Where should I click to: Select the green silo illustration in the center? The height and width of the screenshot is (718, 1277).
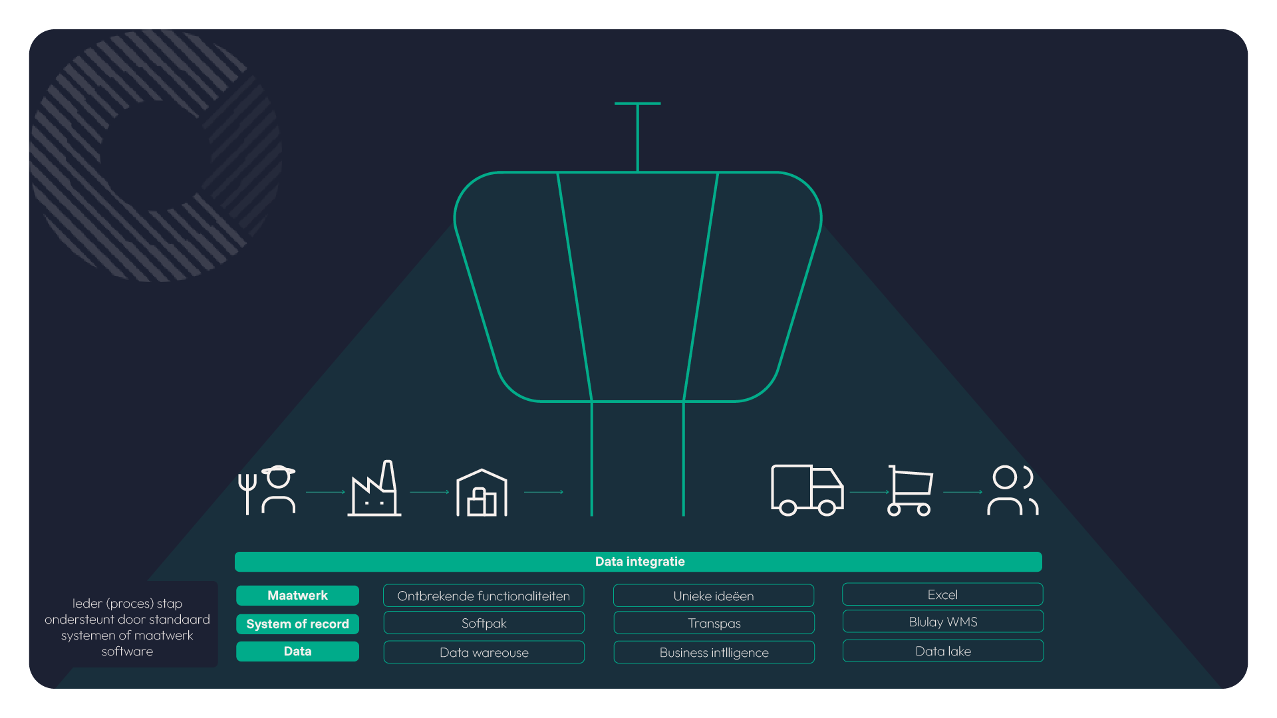click(637, 286)
